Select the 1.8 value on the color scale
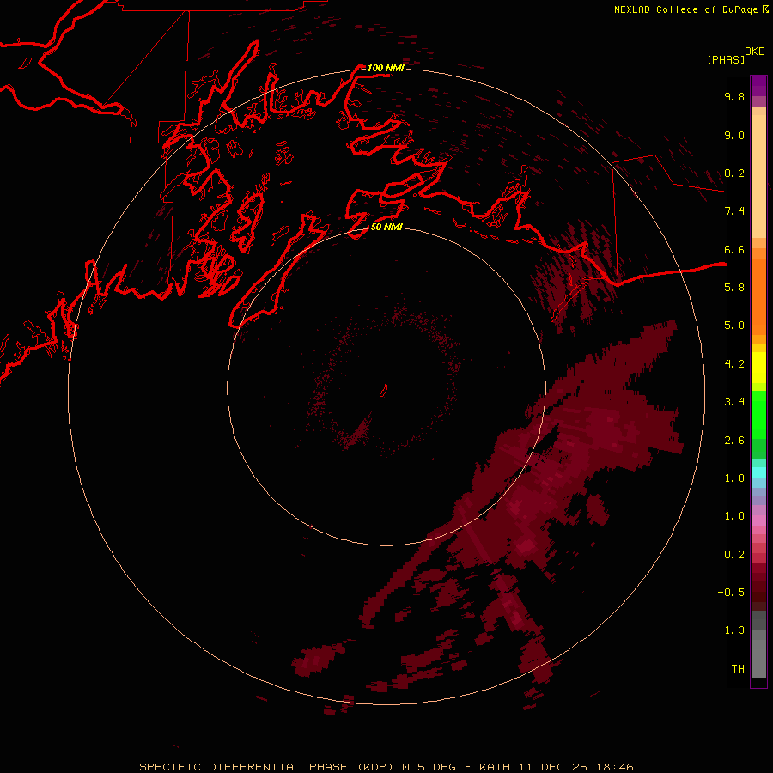 (734, 478)
